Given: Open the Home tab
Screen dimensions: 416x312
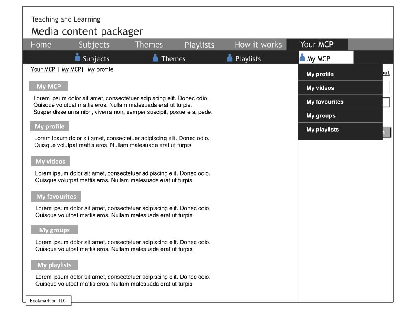Looking at the screenshot, I should [x=41, y=45].
